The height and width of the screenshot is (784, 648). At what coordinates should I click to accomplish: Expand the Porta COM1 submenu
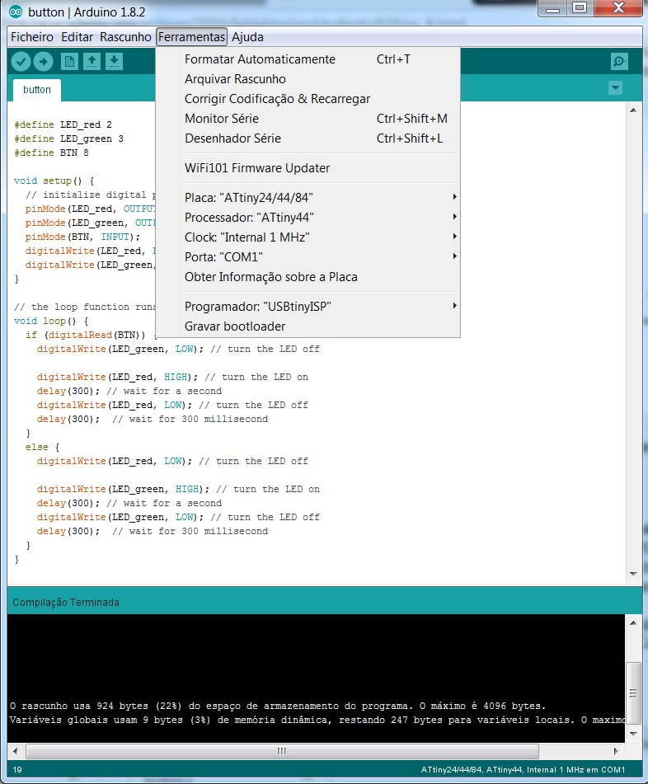308,257
